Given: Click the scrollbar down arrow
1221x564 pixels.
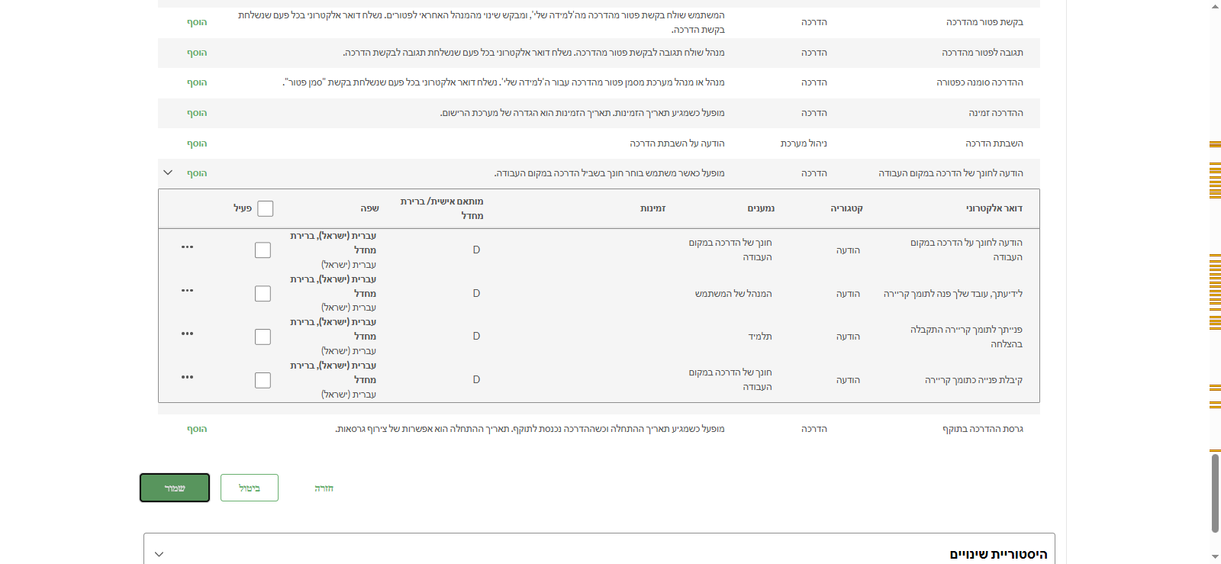Looking at the screenshot, I should pyautogui.click(x=1215, y=557).
